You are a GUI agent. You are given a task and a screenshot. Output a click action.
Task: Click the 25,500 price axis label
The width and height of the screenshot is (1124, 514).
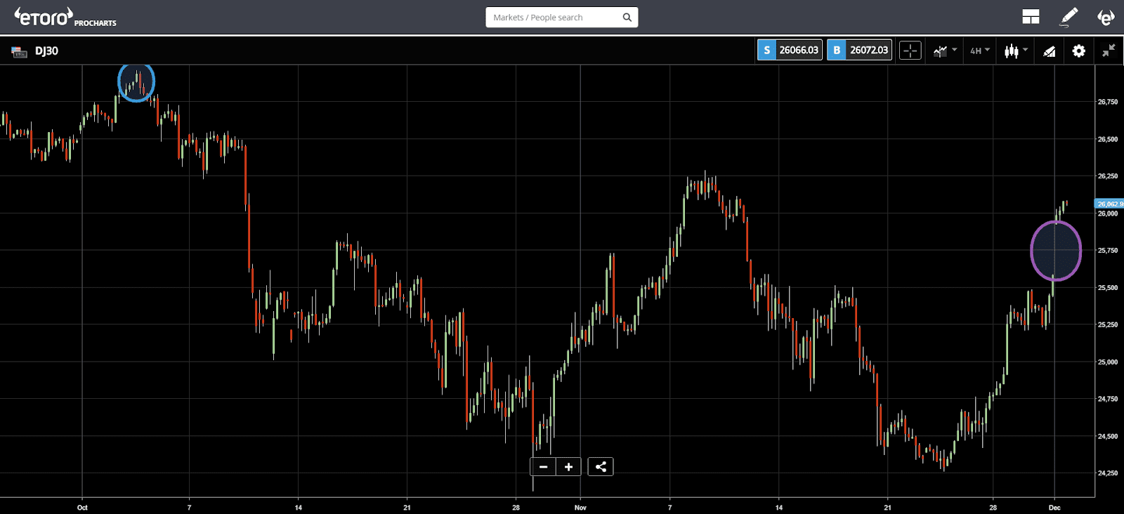pos(1108,288)
